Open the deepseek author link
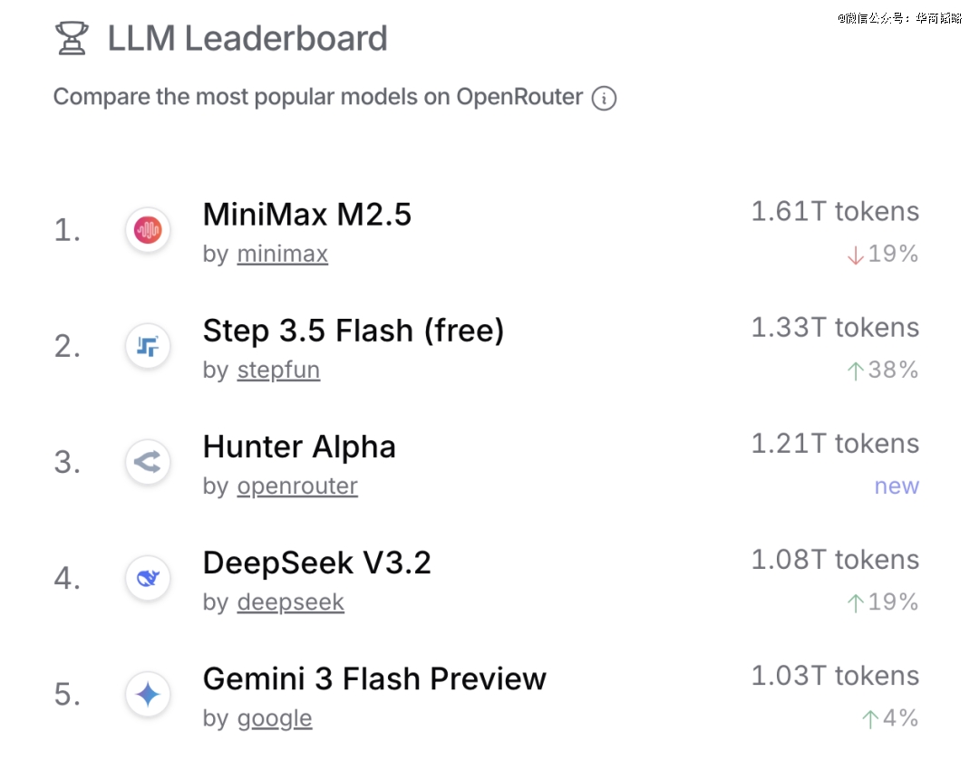 [290, 602]
